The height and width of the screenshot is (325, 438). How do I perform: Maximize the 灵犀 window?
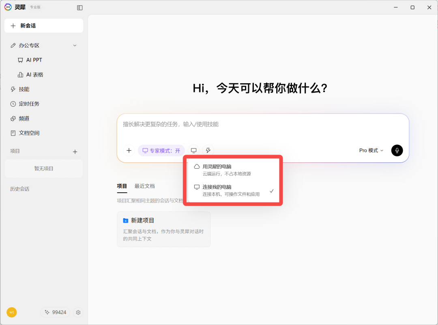[x=412, y=7]
